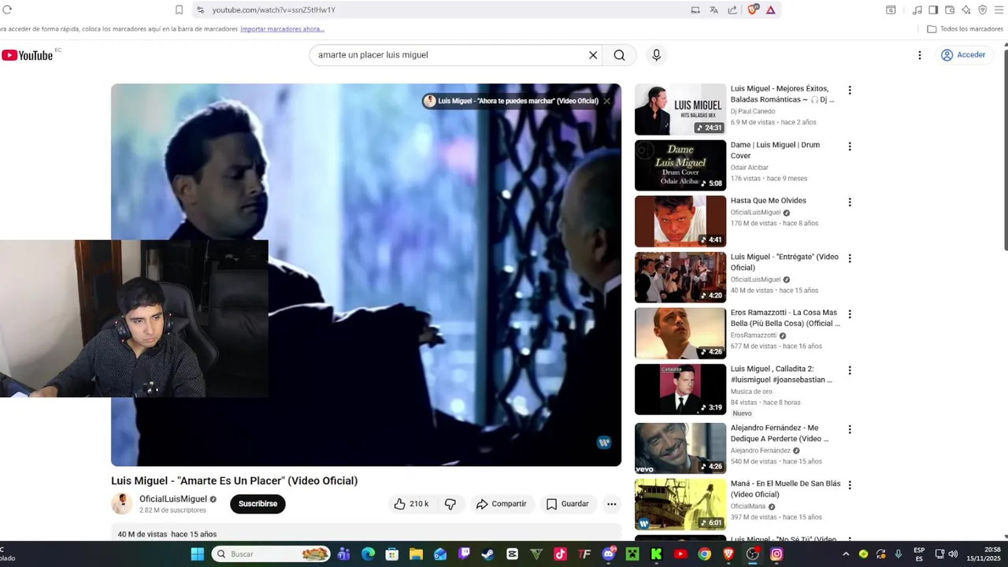Open Twitch from the taskbar
The width and height of the screenshot is (1008, 567).
coord(465,554)
